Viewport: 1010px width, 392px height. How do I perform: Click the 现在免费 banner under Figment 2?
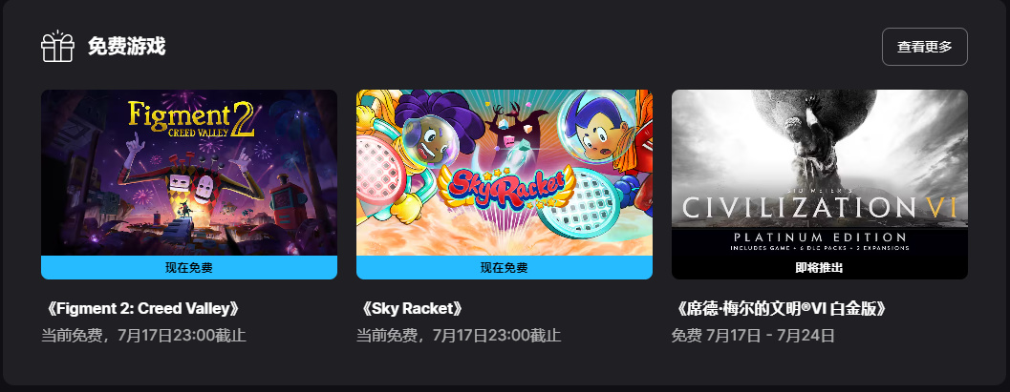pyautogui.click(x=189, y=267)
